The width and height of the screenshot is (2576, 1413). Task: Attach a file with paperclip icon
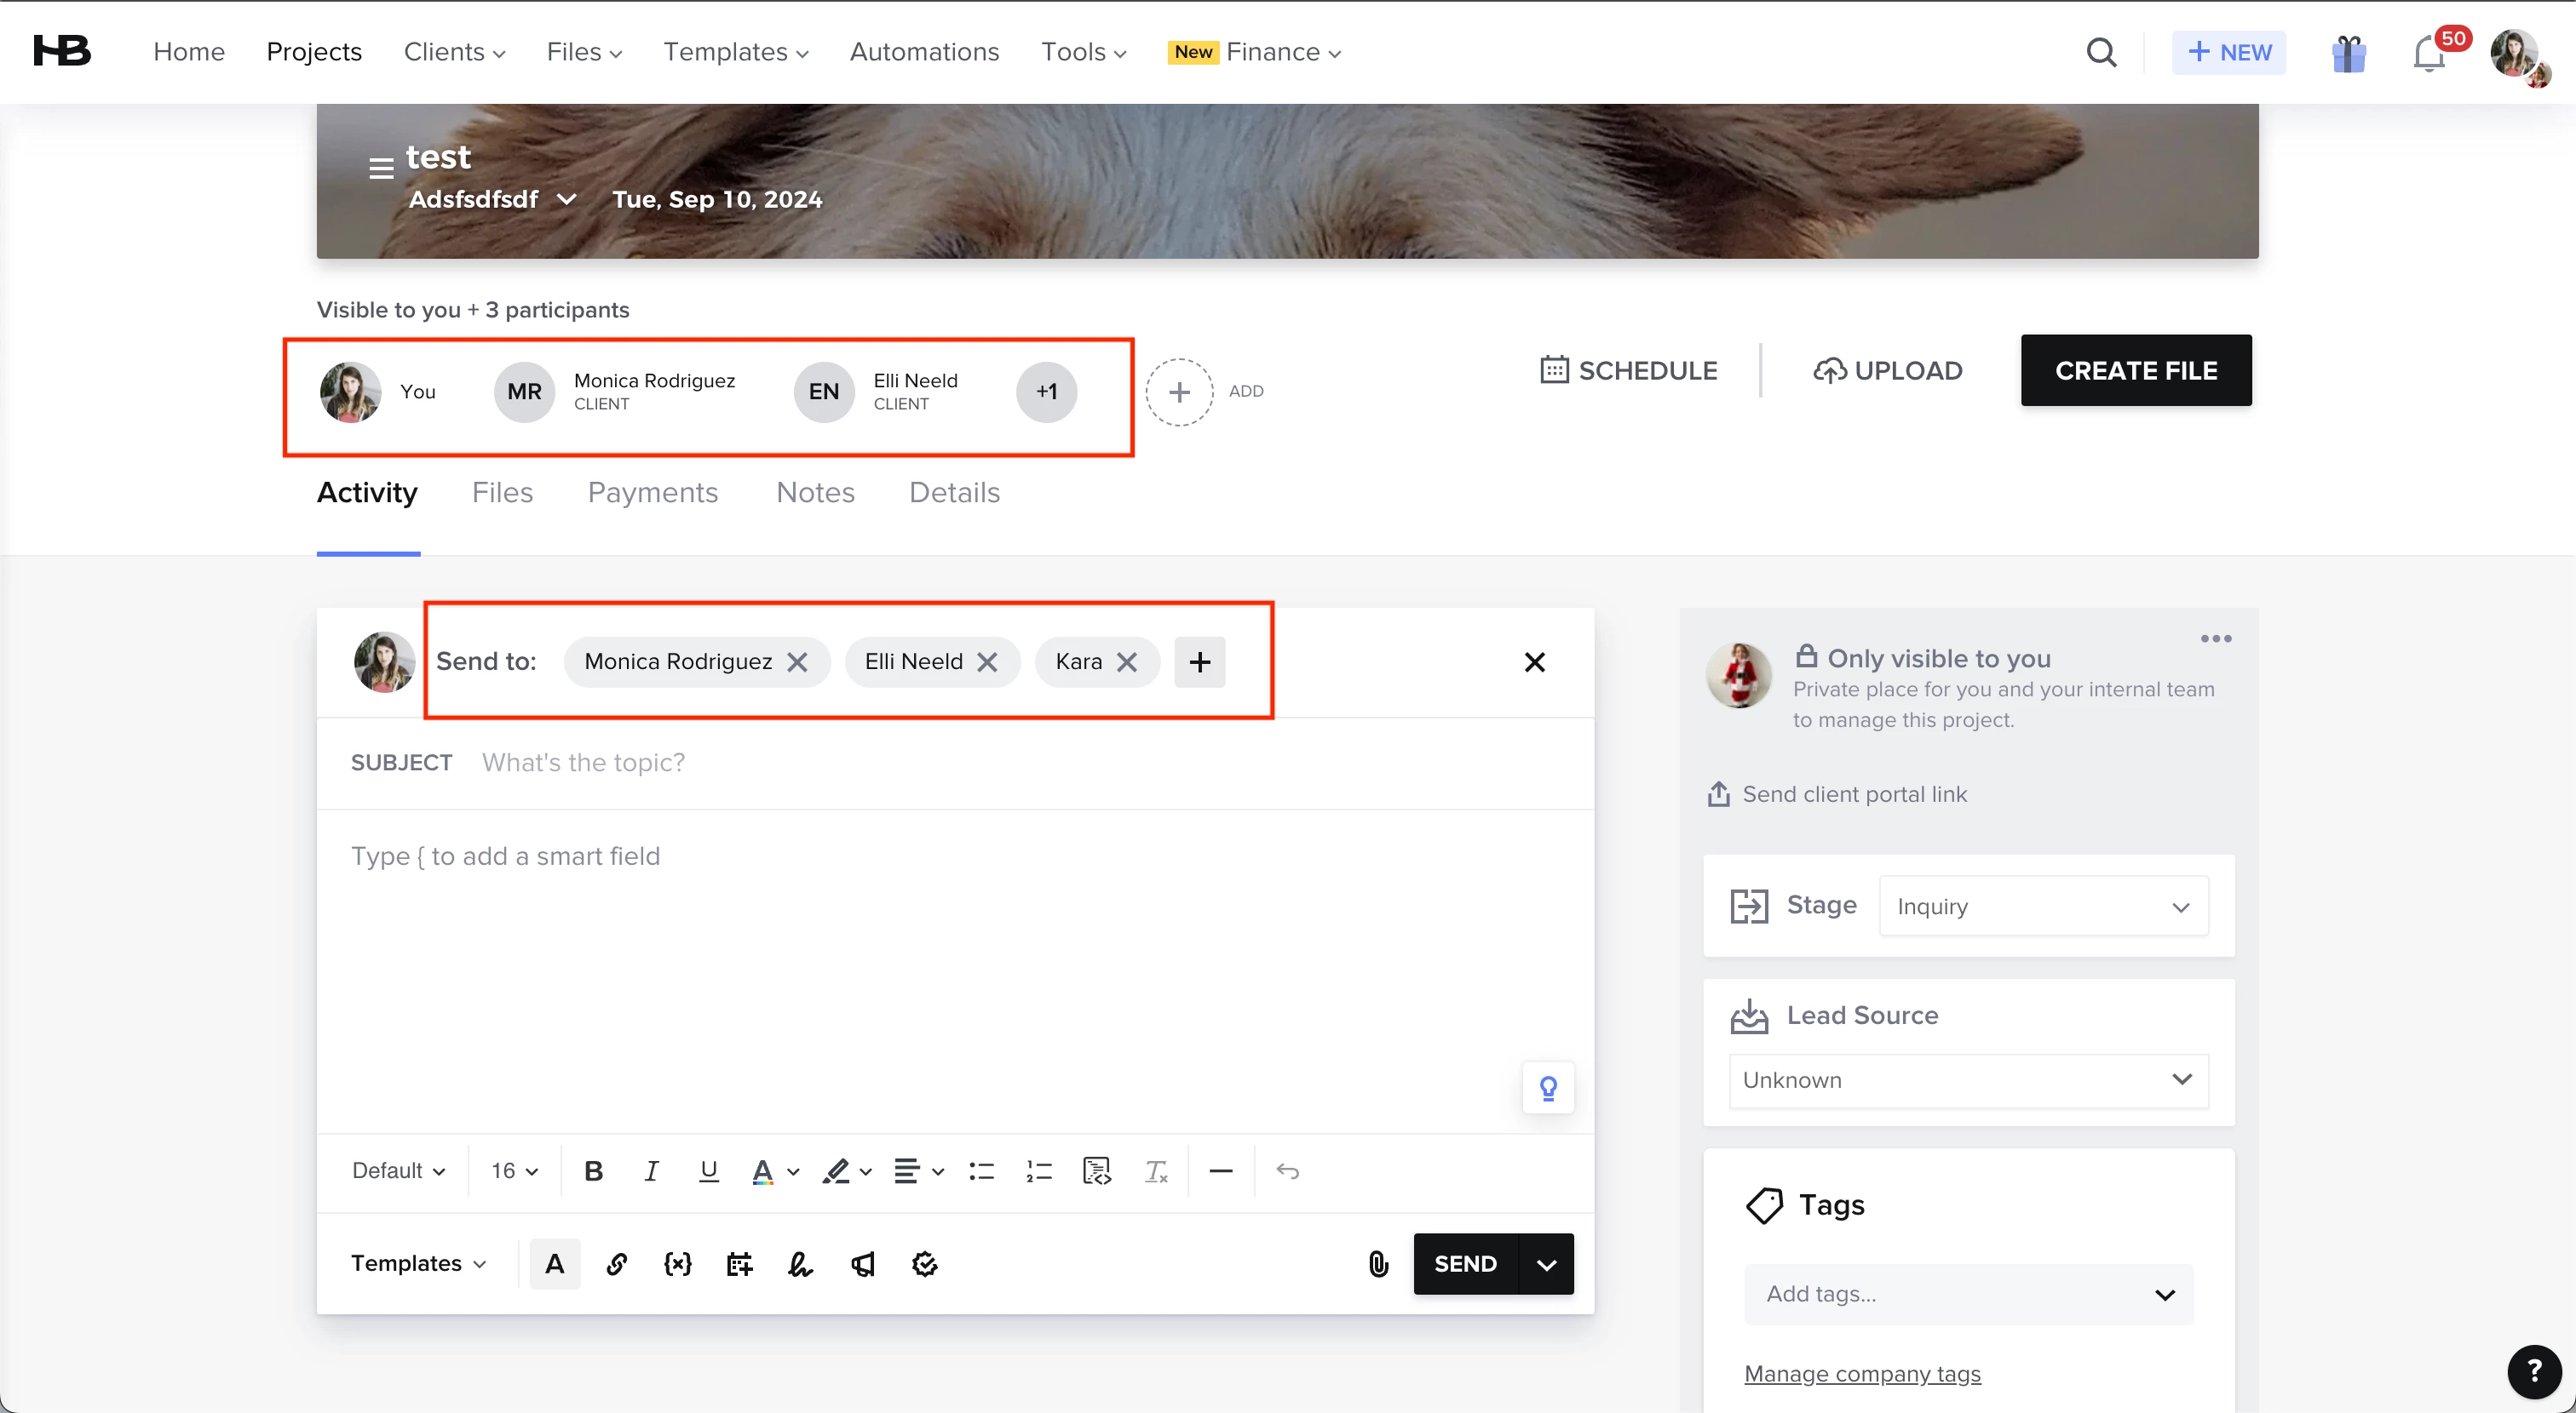pyautogui.click(x=1378, y=1264)
